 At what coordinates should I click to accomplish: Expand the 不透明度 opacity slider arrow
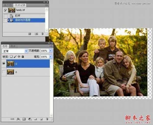50,51
